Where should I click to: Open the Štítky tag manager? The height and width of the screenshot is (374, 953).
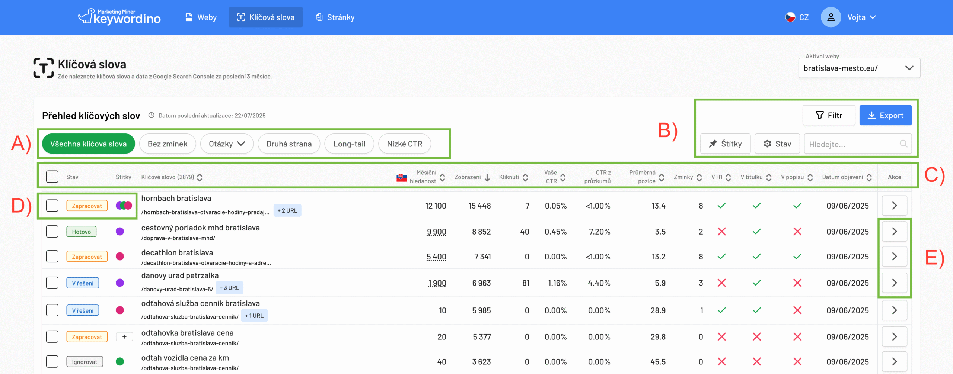pyautogui.click(x=725, y=144)
